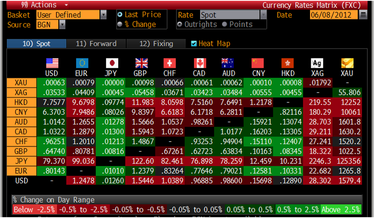The image size is (374, 218).
Task: Switch to the 11) Forward tab
Action: click(96, 44)
